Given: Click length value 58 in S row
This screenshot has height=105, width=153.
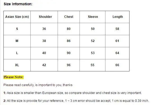Looking at the screenshot, I should pyautogui.click(x=117, y=29).
